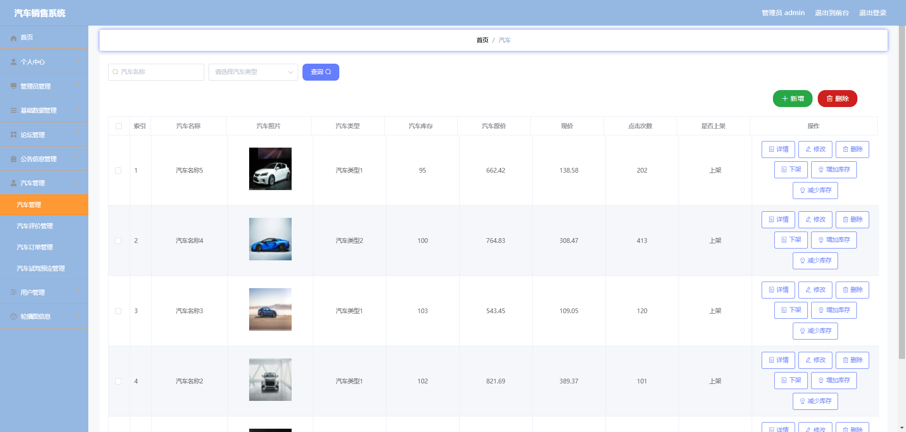The width and height of the screenshot is (906, 432).
Task: Open 汽车试驾预定管理 submenu item
Action: click(44, 268)
